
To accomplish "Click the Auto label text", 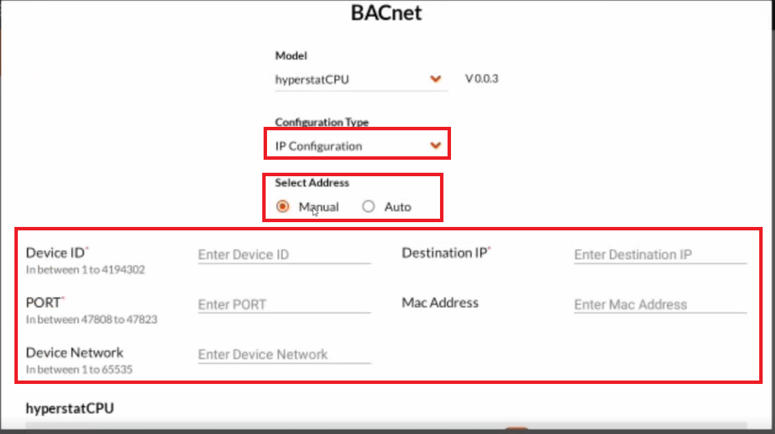I will pyautogui.click(x=398, y=207).
